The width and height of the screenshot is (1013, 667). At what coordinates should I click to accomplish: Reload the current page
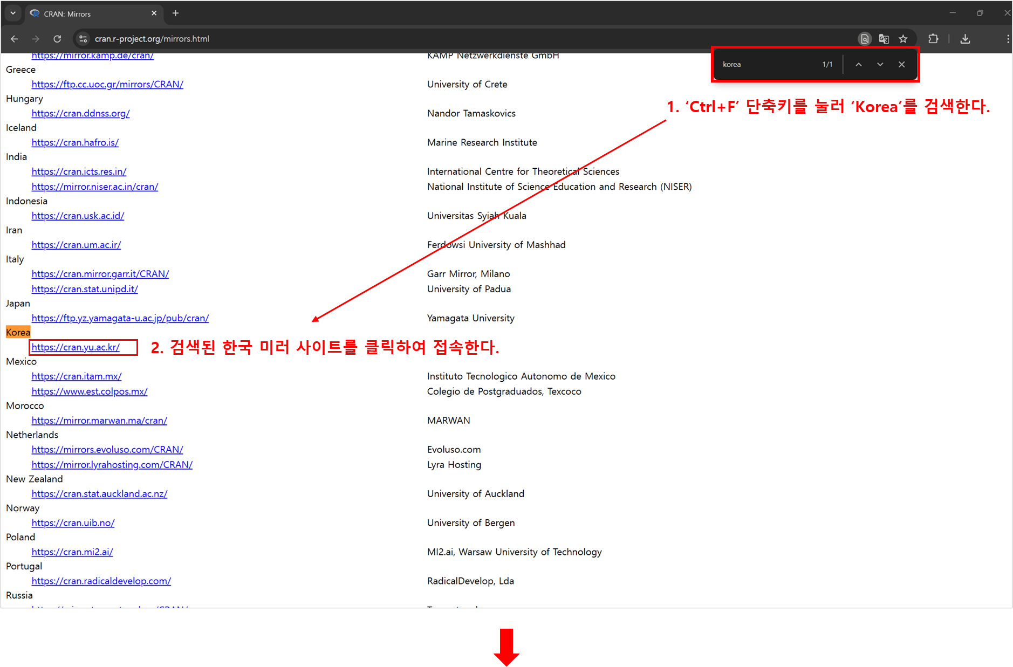(x=57, y=38)
